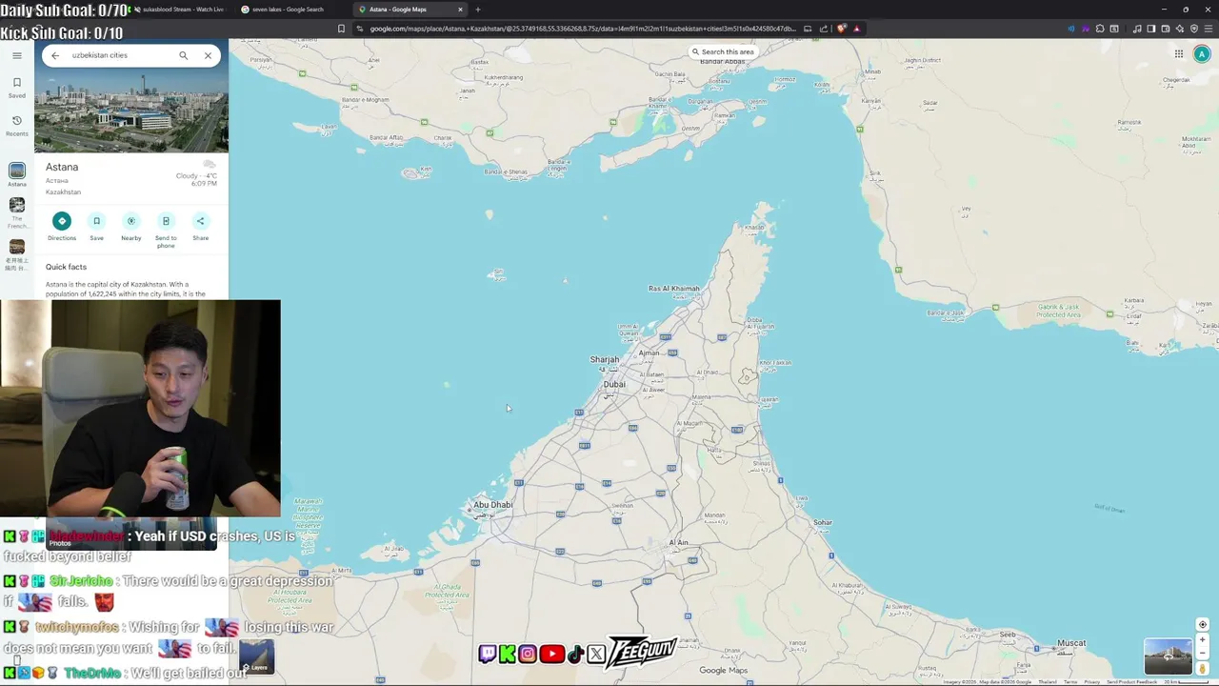
Task: Click the Brave Shields lion icon
Action: pyautogui.click(x=841, y=29)
